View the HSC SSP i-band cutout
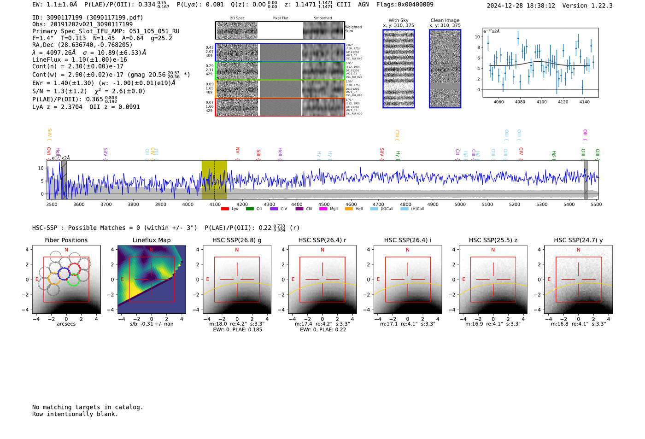 (408, 280)
